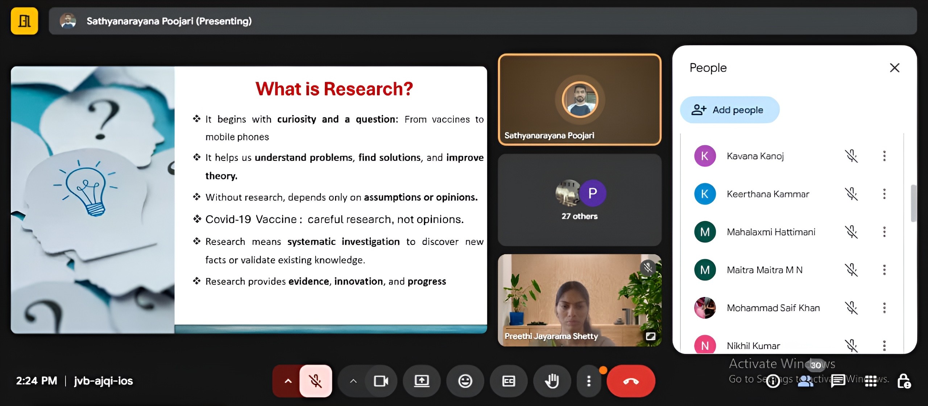Screen dimensions: 928x406
Task: Select Mohammad Saif Khan in people list
Action: (773, 308)
